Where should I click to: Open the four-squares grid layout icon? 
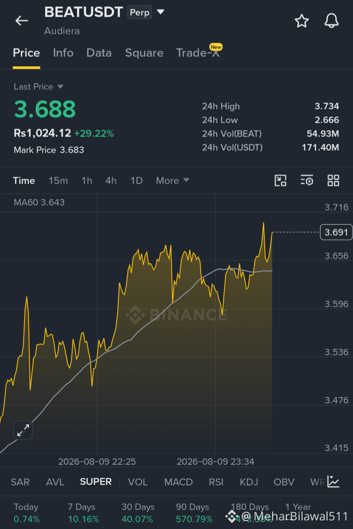[x=333, y=181]
